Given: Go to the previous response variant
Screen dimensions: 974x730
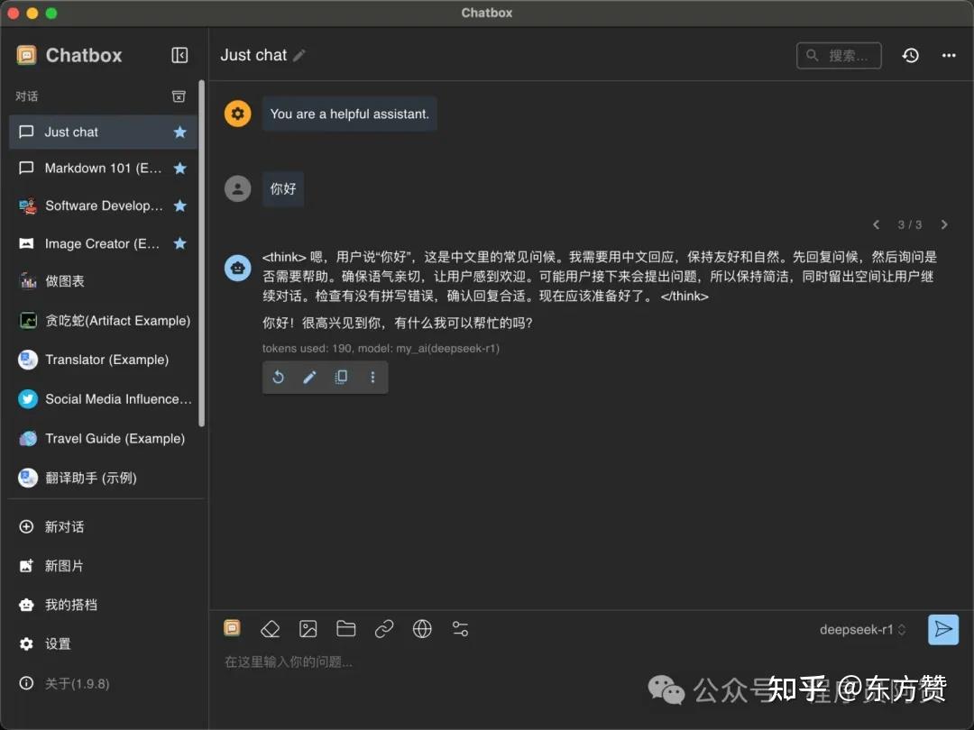Looking at the screenshot, I should [876, 224].
